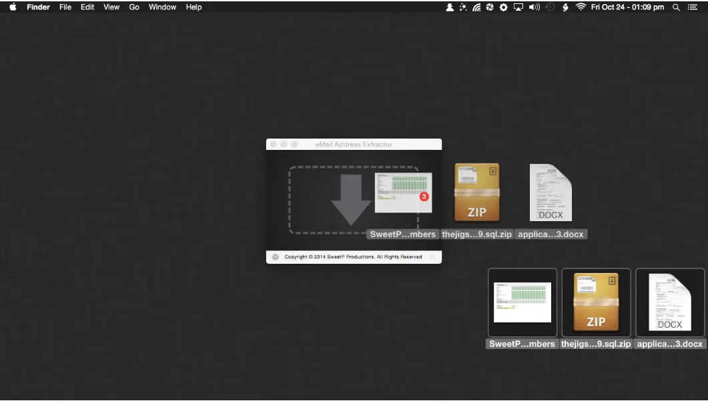Open Notification Center list icon

click(692, 7)
